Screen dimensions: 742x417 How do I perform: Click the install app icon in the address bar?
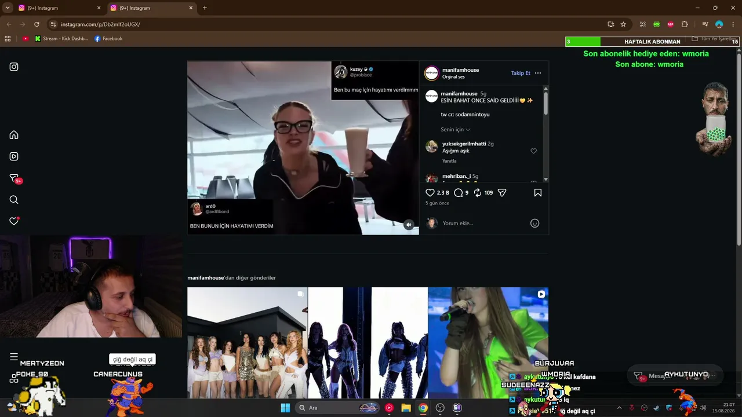(x=610, y=24)
